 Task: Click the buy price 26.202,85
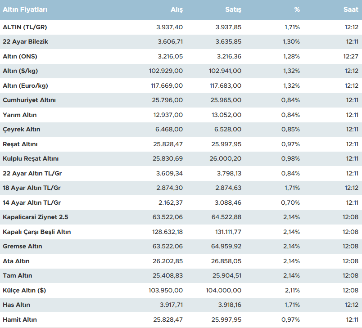(x=167, y=261)
